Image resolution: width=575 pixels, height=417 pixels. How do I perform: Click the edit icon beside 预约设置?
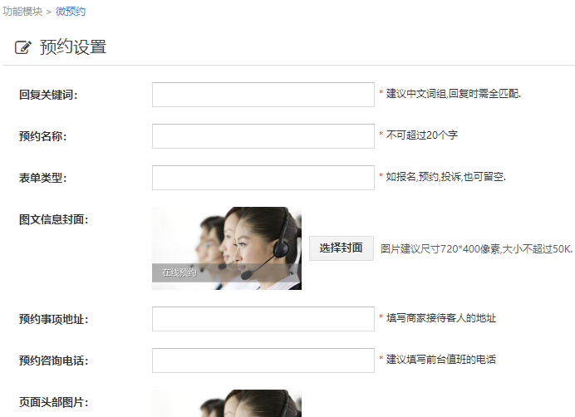coord(23,47)
